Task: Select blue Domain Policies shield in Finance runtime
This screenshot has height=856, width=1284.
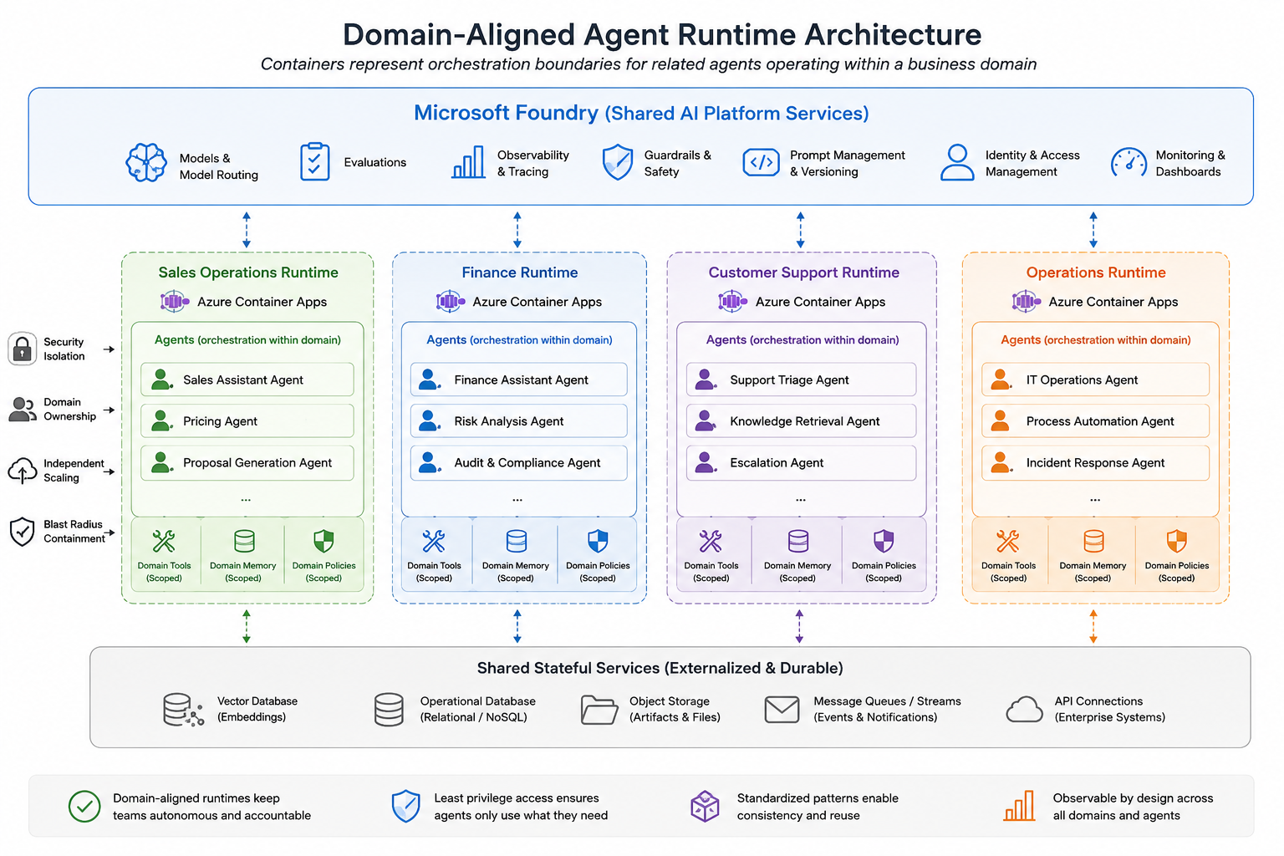Action: pyautogui.click(x=598, y=542)
